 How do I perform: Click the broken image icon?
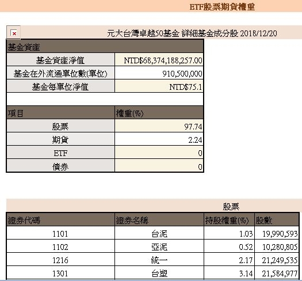13,32
